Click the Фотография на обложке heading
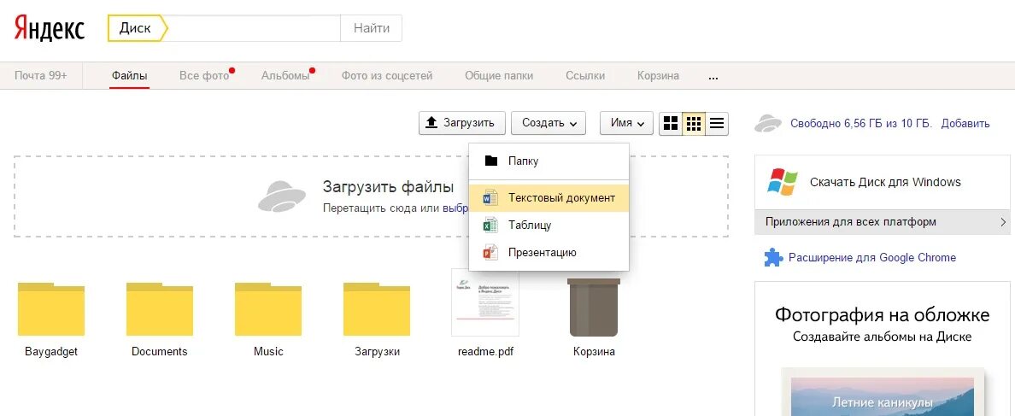The width and height of the screenshot is (1015, 416). pos(883,315)
